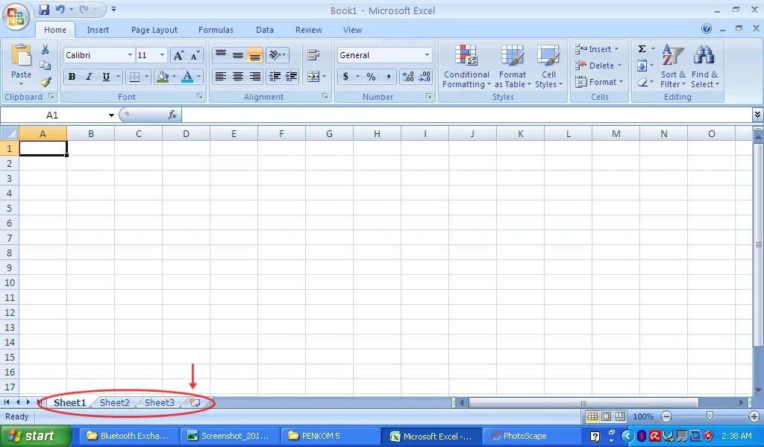
Task: Zoom in with the plus button
Action: pos(754,416)
